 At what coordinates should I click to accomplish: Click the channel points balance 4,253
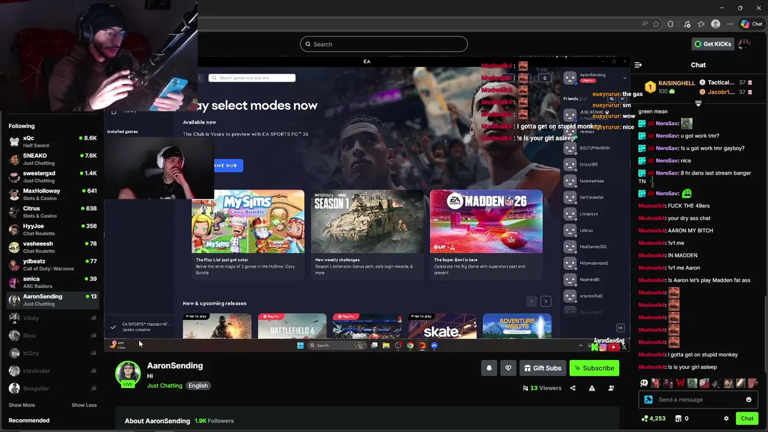point(653,419)
